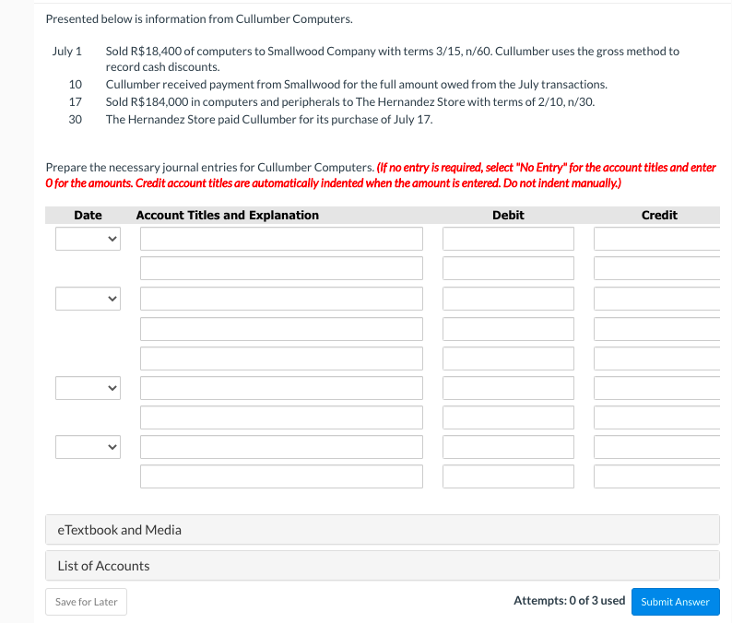Click the fifth row Debit amount field
This screenshot has width=732, height=623.
pyautogui.click(x=508, y=359)
